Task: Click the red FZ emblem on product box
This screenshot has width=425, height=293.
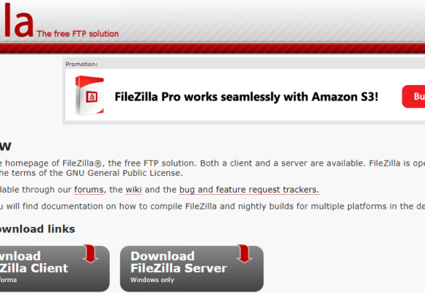Action: (92, 97)
